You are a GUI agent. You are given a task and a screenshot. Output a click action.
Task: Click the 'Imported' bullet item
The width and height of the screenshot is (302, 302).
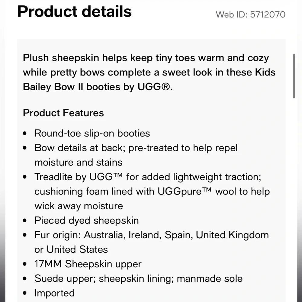point(54,293)
